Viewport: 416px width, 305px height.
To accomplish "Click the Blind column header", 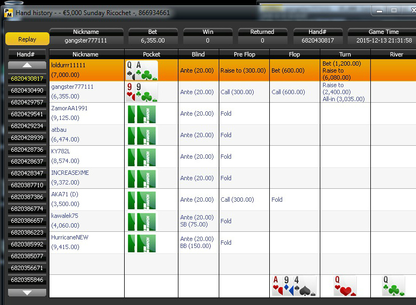I will point(198,54).
